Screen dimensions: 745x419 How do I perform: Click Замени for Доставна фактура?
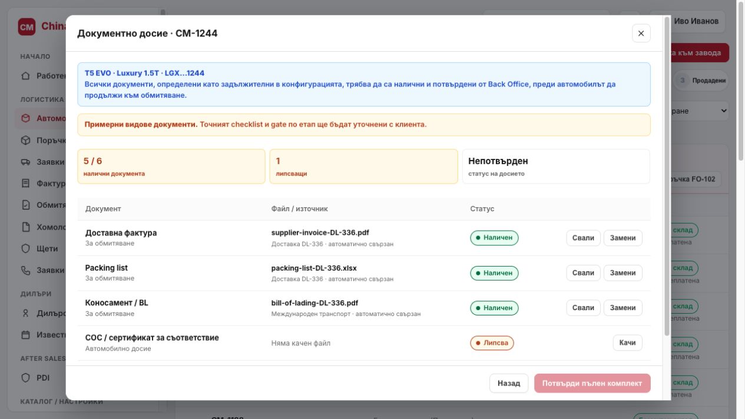pyautogui.click(x=623, y=238)
